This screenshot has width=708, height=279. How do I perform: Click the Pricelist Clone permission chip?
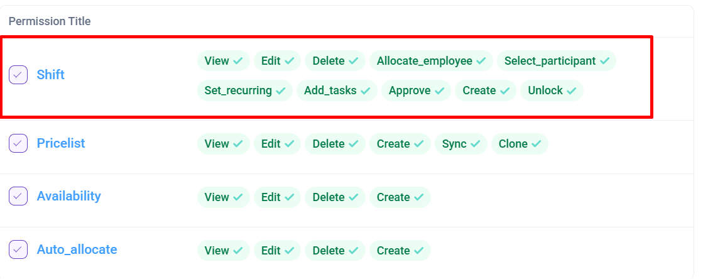click(x=519, y=144)
